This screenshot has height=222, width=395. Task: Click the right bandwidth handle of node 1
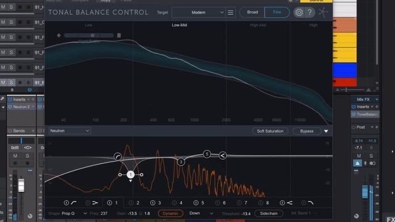click(x=141, y=175)
